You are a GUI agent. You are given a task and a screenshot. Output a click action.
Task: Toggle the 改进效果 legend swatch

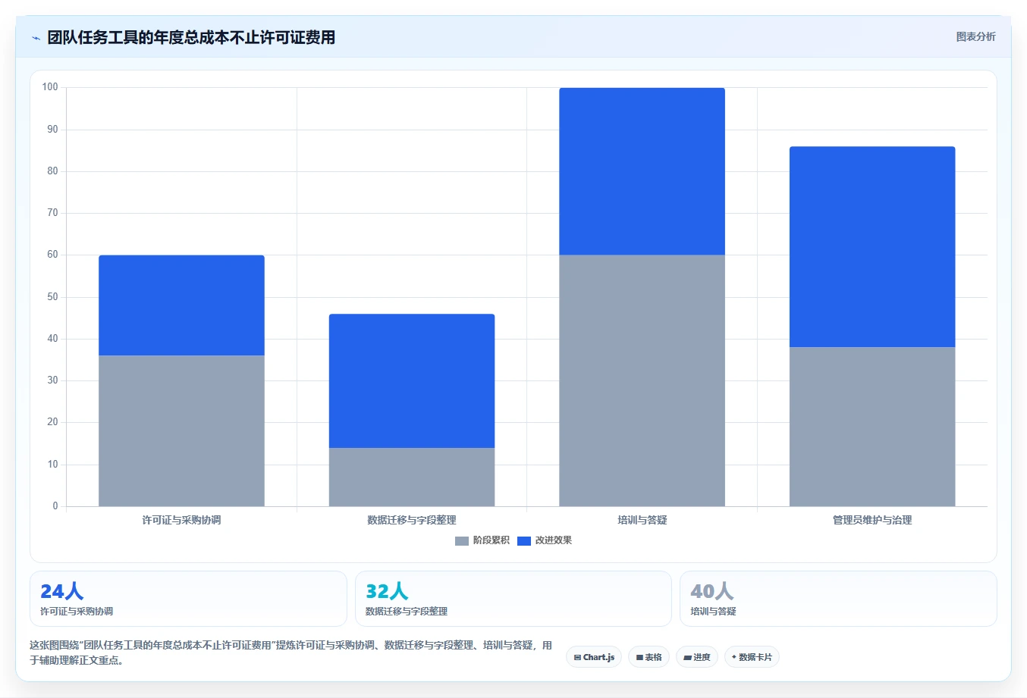[524, 540]
